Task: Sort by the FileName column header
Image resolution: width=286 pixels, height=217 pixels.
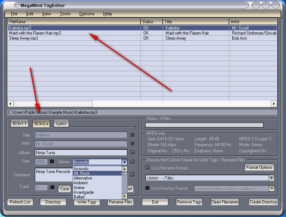Action: [74, 22]
